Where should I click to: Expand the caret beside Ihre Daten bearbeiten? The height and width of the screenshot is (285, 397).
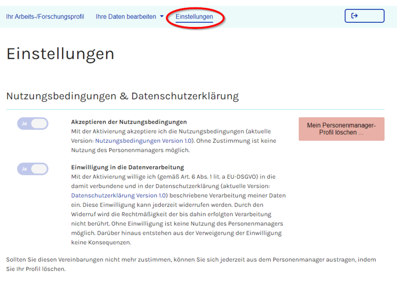click(162, 17)
